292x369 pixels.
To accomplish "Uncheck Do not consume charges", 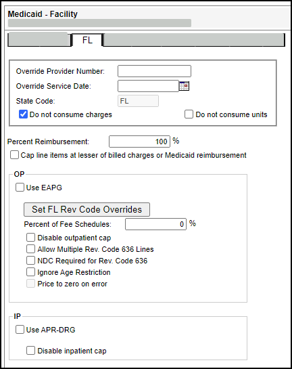I will [23, 114].
